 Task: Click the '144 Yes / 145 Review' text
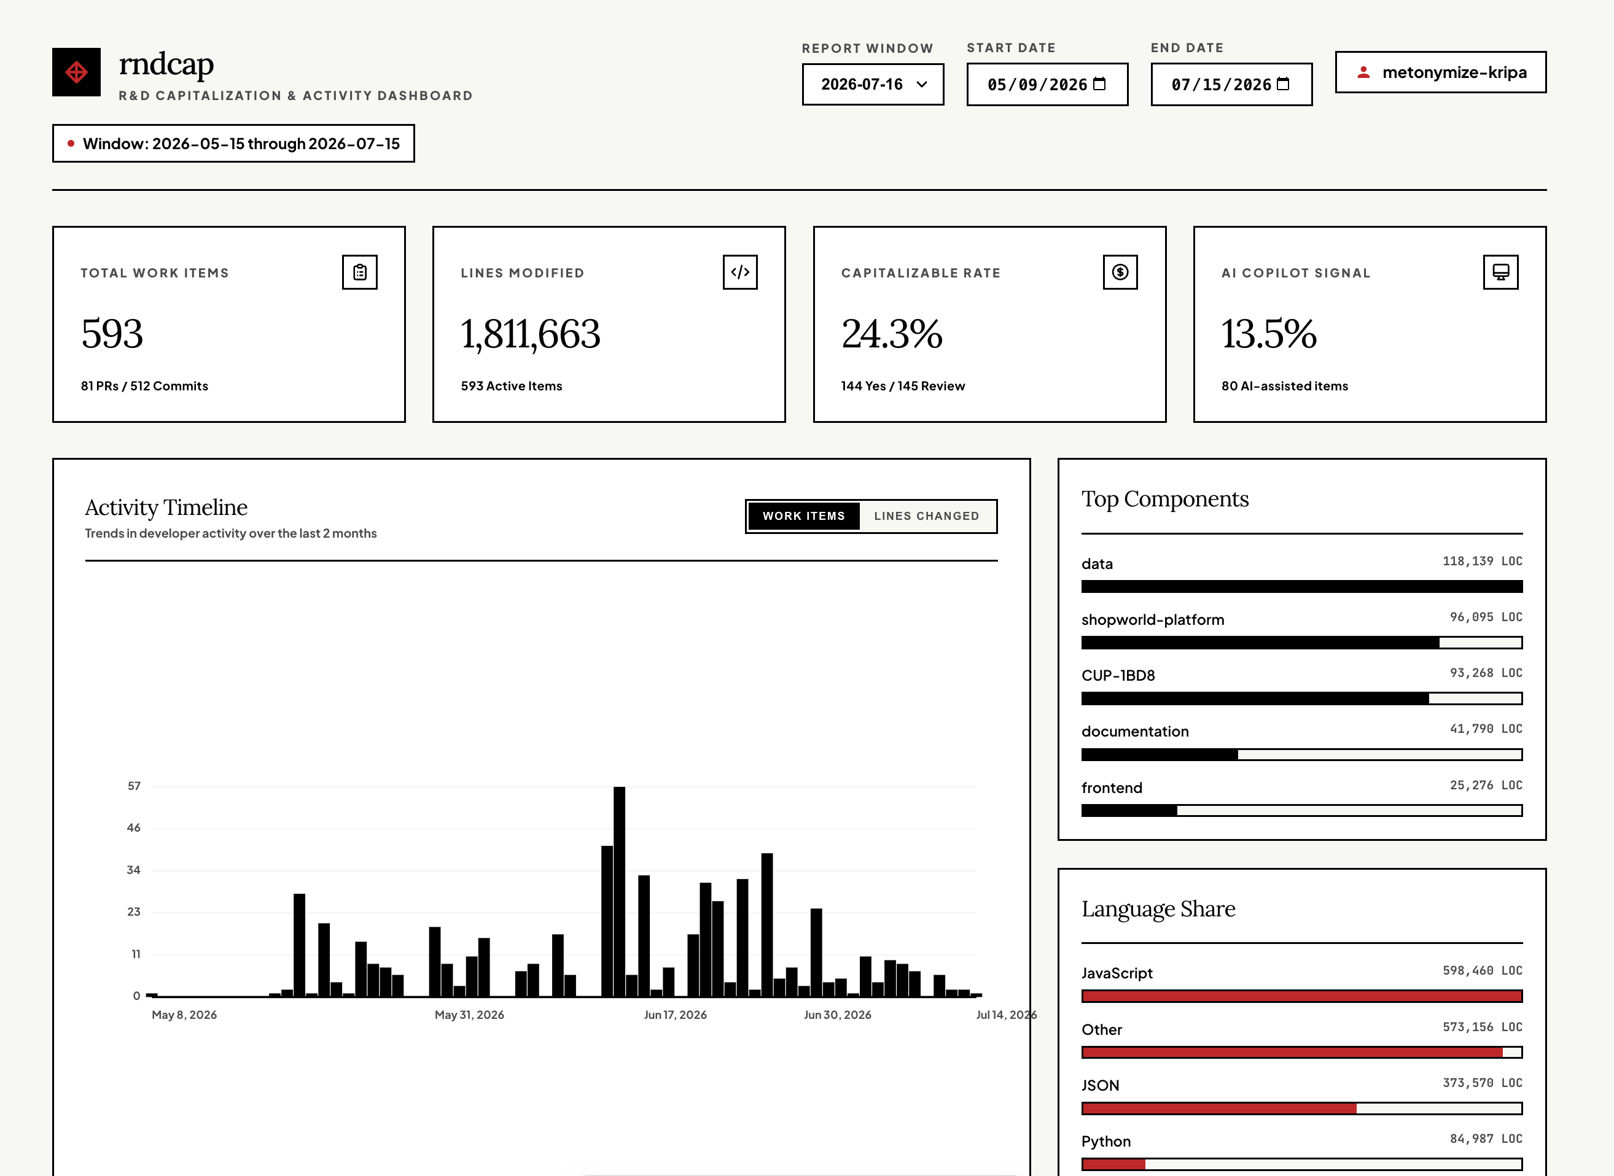click(x=903, y=386)
